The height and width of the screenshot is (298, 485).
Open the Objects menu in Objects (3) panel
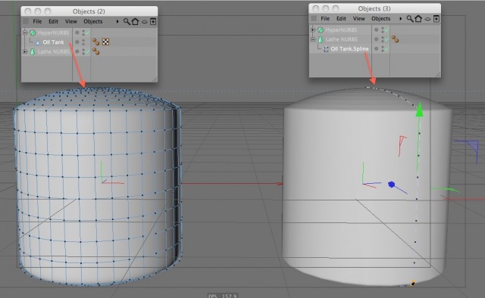380,18
